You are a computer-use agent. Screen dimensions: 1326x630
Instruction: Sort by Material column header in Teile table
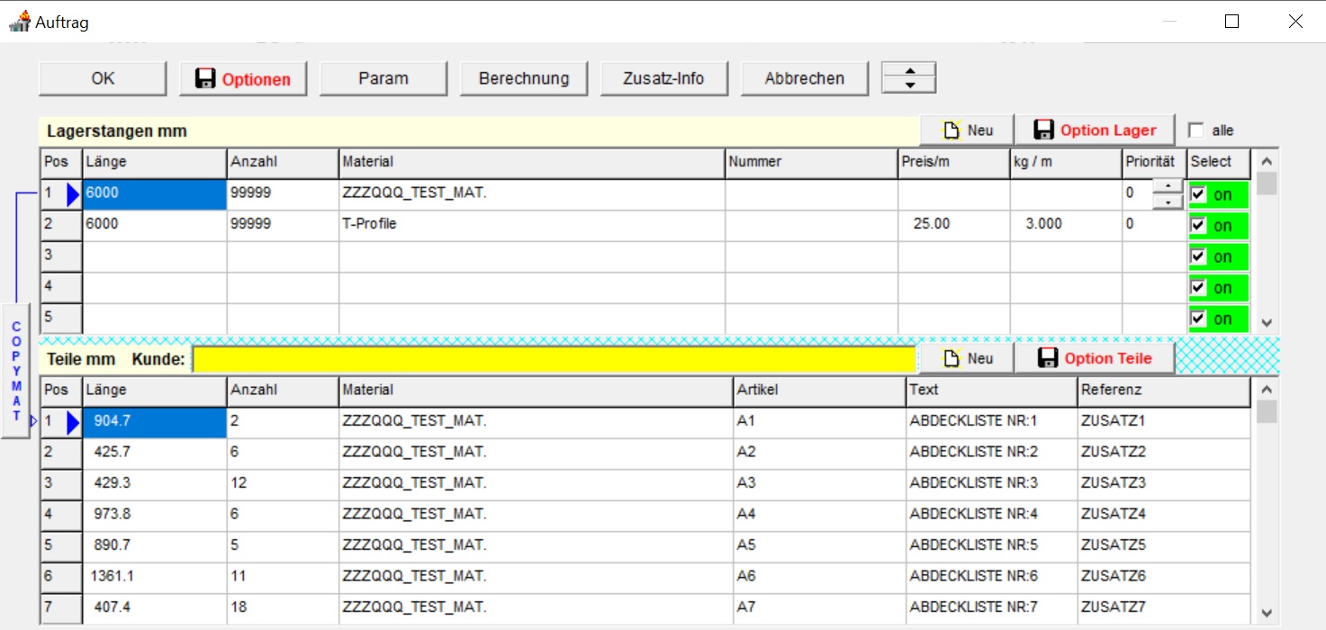[x=536, y=390]
